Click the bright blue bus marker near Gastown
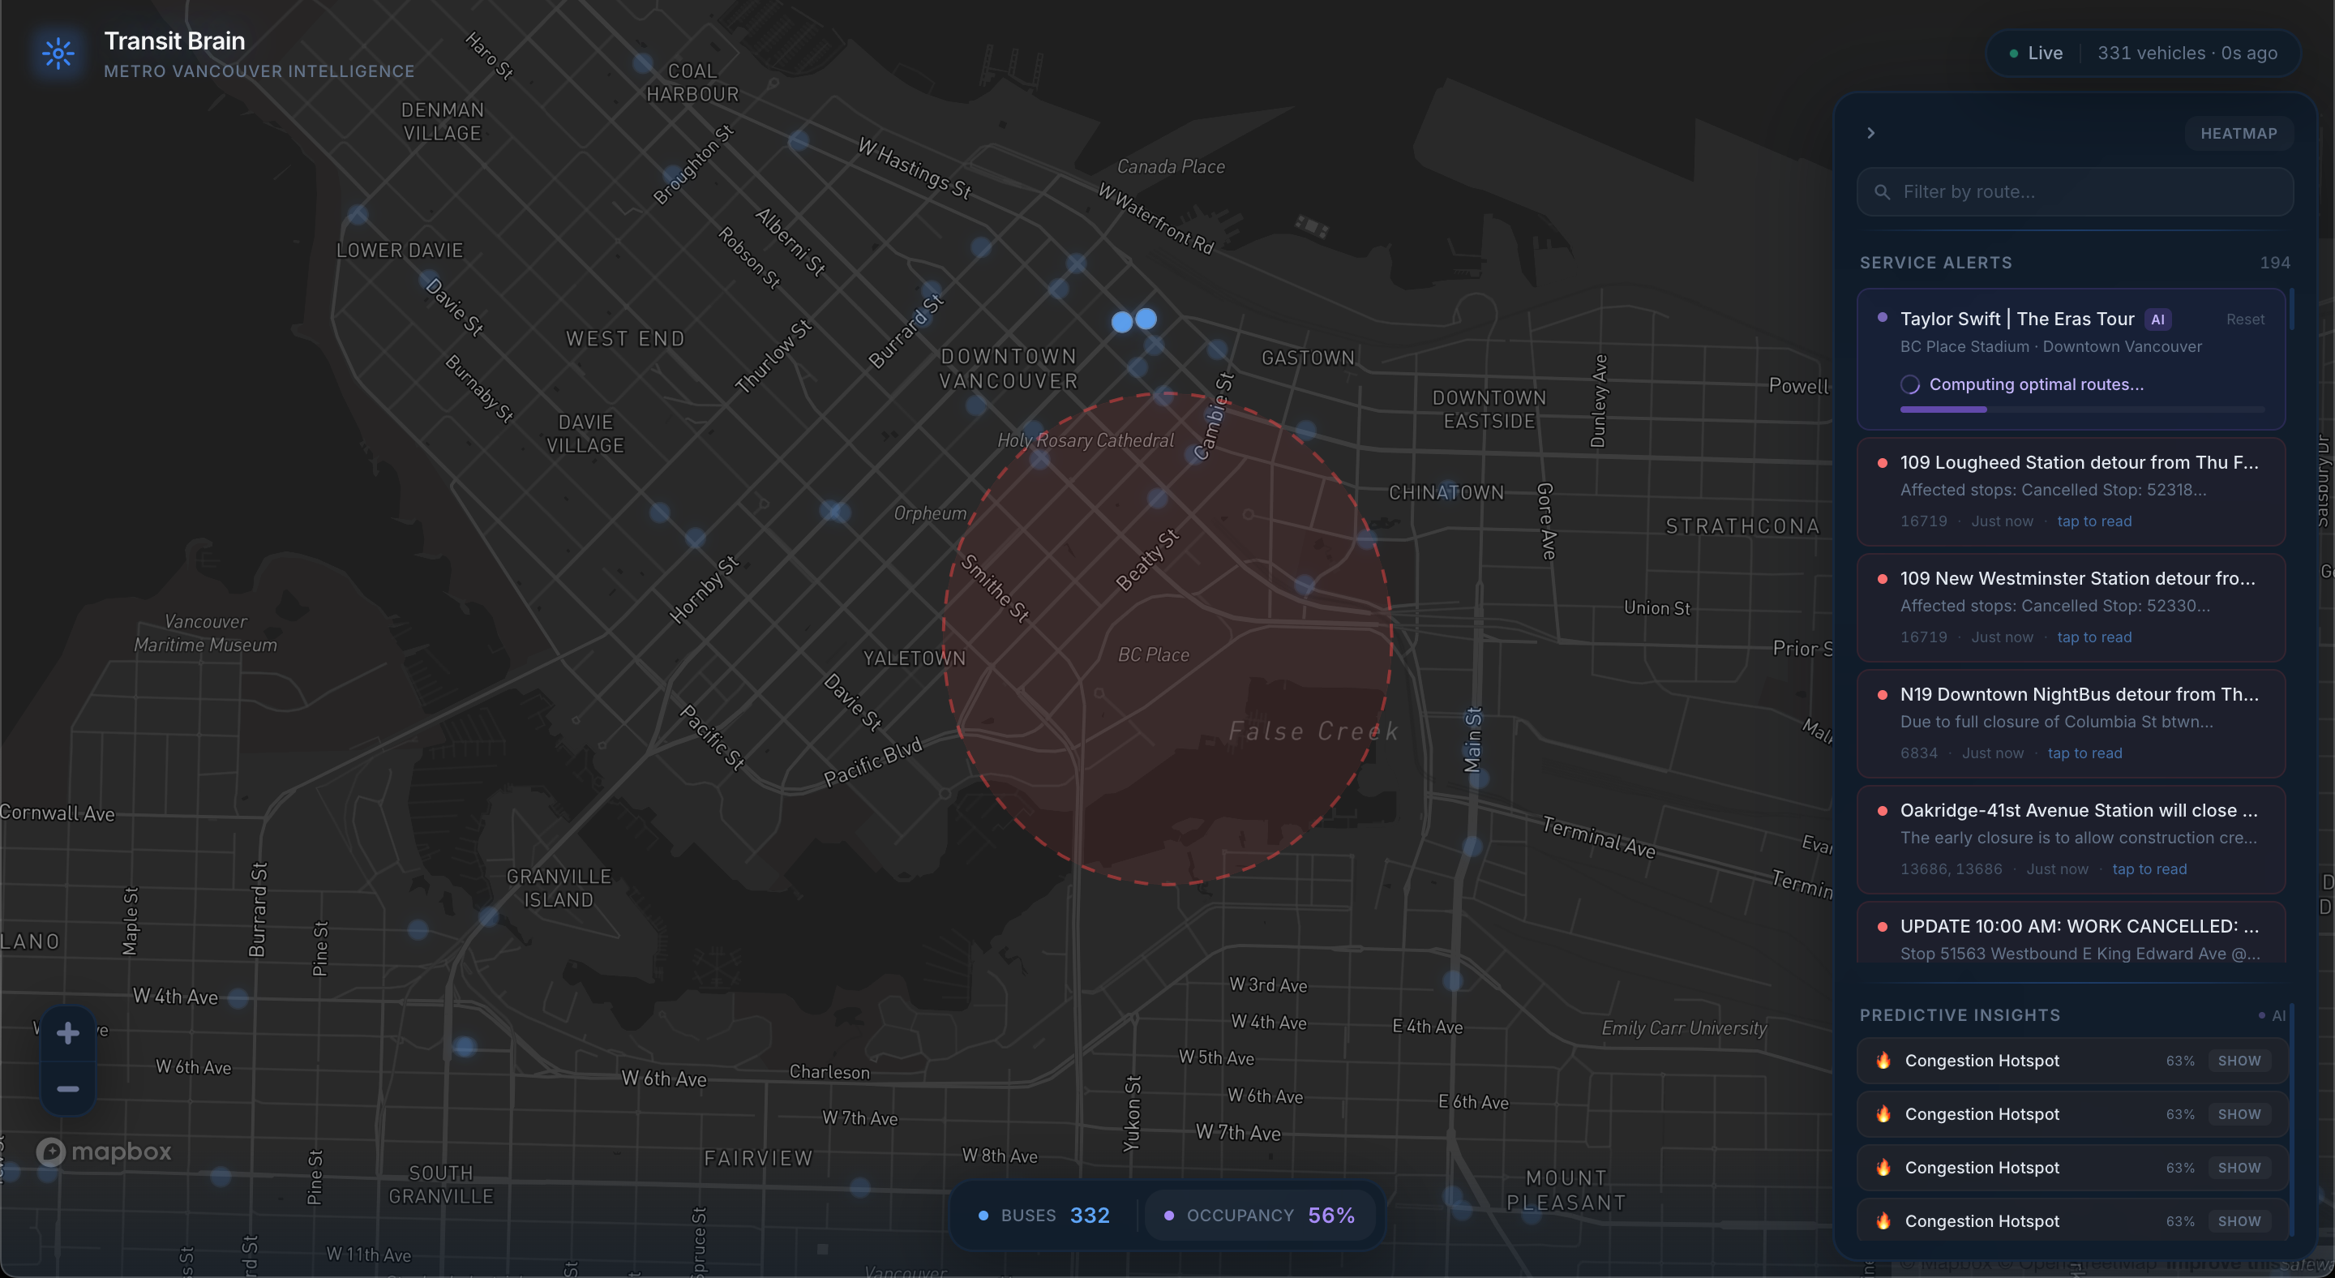Screen dimensions: 2335x1278 coord(1146,319)
